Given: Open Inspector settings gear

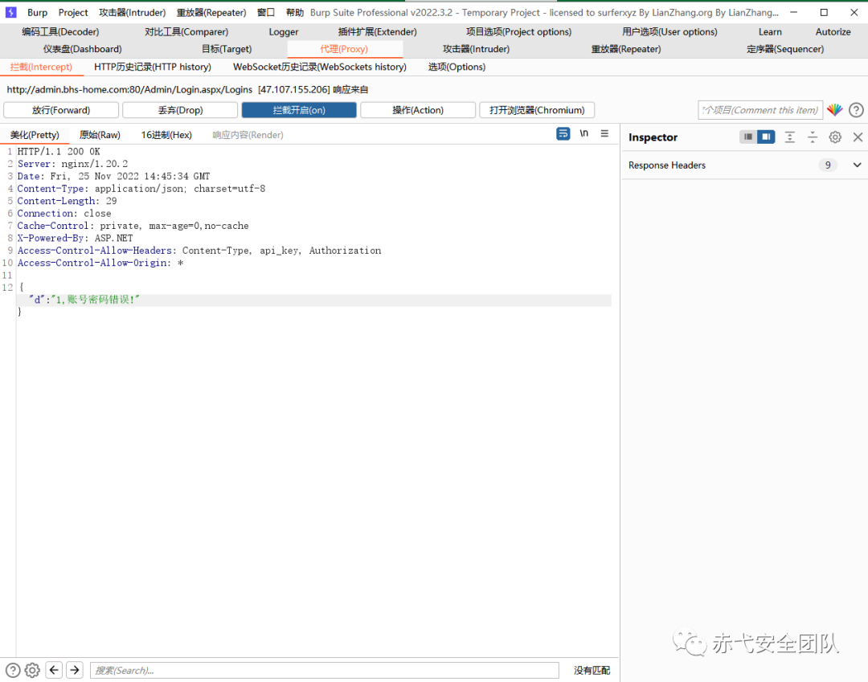Looking at the screenshot, I should click(835, 137).
